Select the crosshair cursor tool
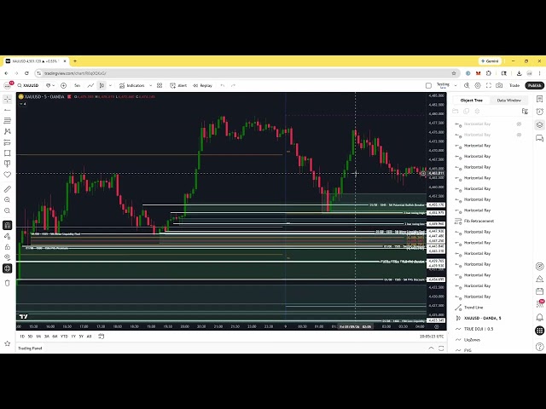The width and height of the screenshot is (546, 409). [x=8, y=100]
